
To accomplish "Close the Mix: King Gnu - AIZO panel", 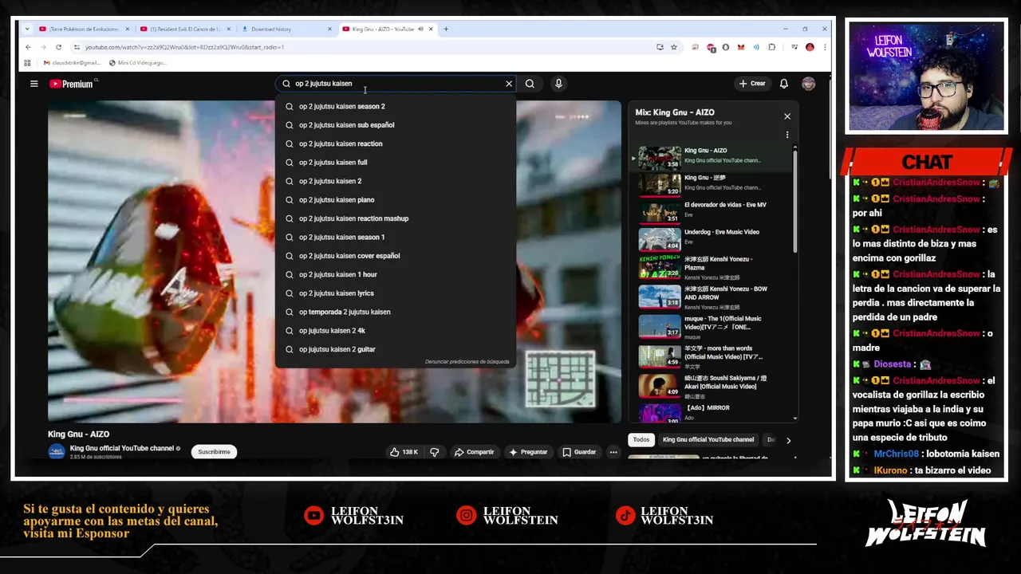I will (787, 116).
